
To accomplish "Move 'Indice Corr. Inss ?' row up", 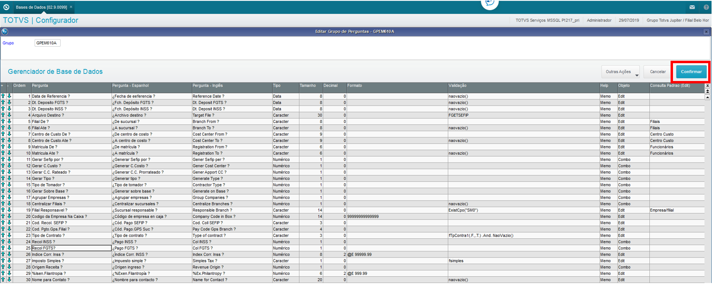I will pos(3,254).
